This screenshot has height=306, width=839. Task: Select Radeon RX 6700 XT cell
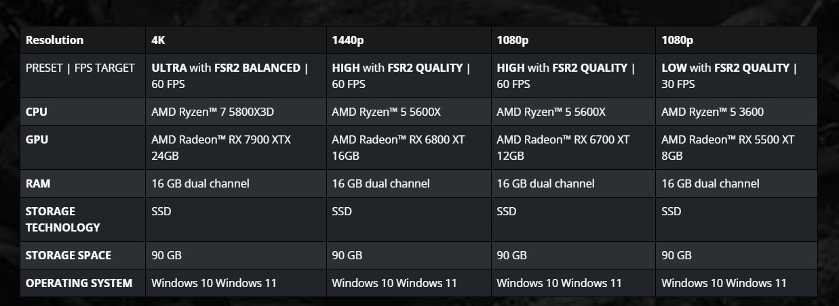[563, 148]
